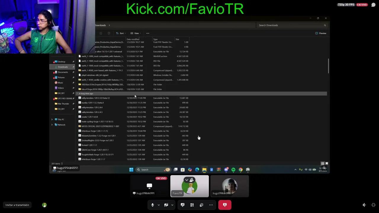Screen dimensions: 379x213
Task: Open the Windows Start button
Action: coord(131,170)
